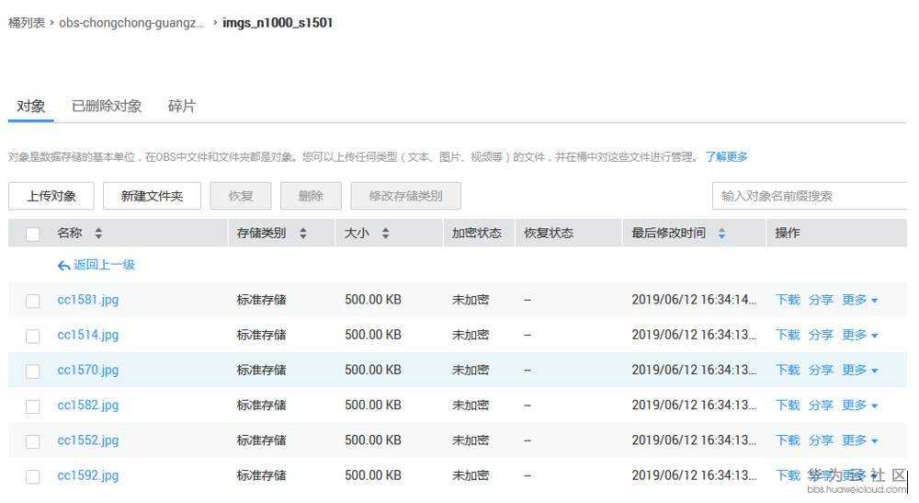Check the box for cc1570.jpg
919x503 pixels.
tap(33, 372)
